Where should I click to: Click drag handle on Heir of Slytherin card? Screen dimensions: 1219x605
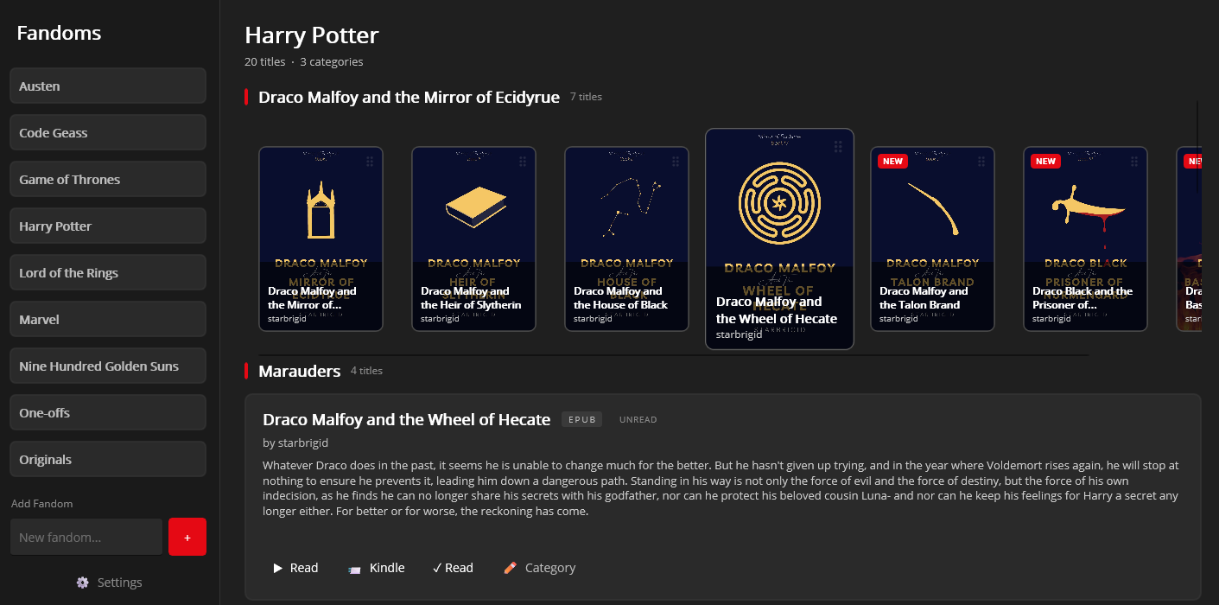pos(523,162)
